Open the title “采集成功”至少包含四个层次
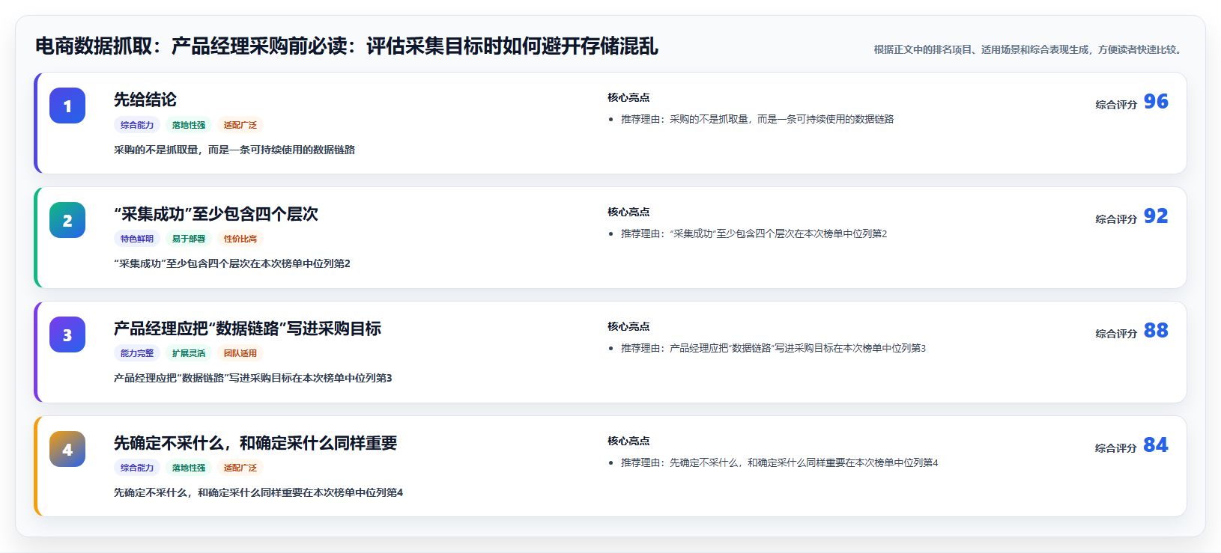 pyautogui.click(x=216, y=214)
